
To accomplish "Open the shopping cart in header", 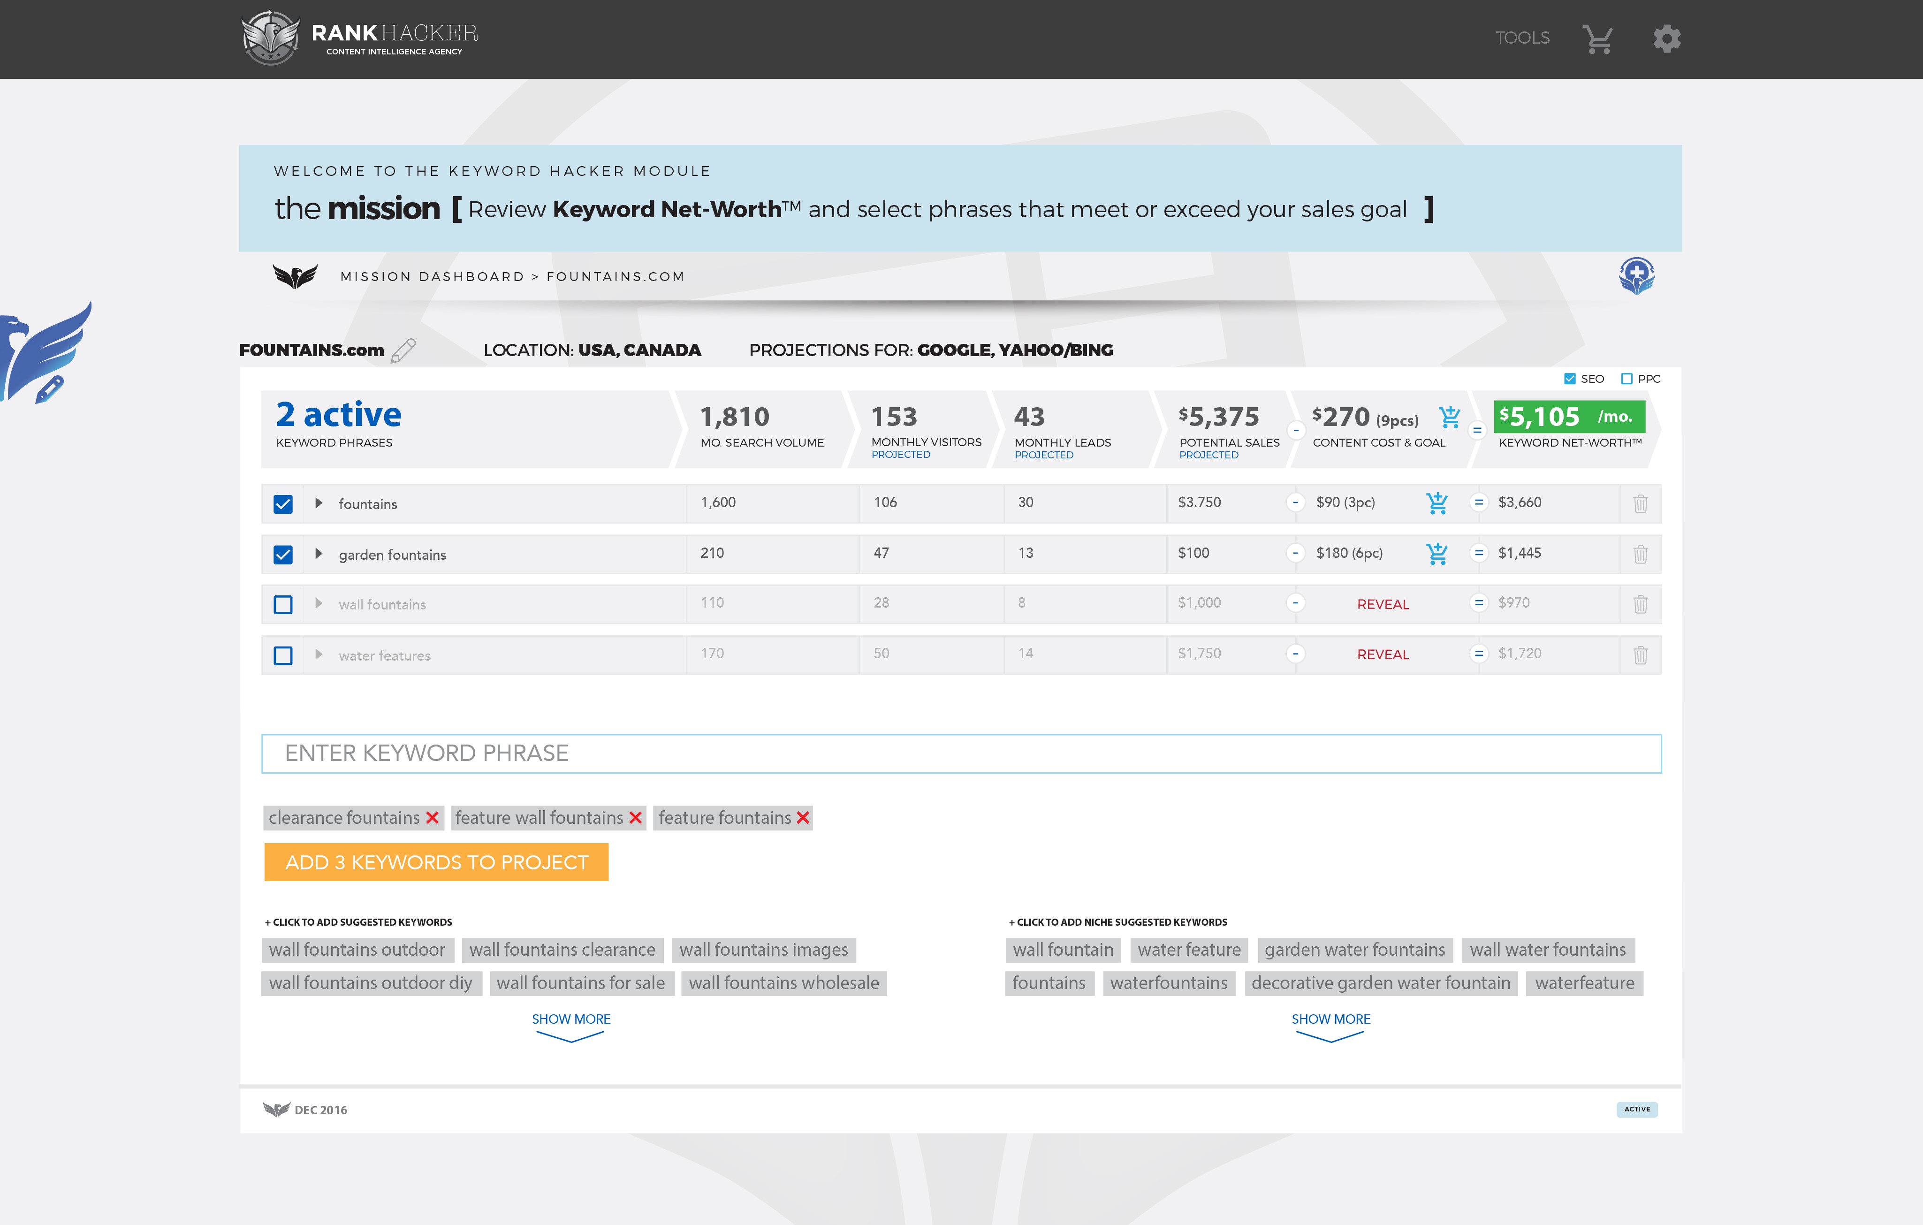I will click(1597, 38).
